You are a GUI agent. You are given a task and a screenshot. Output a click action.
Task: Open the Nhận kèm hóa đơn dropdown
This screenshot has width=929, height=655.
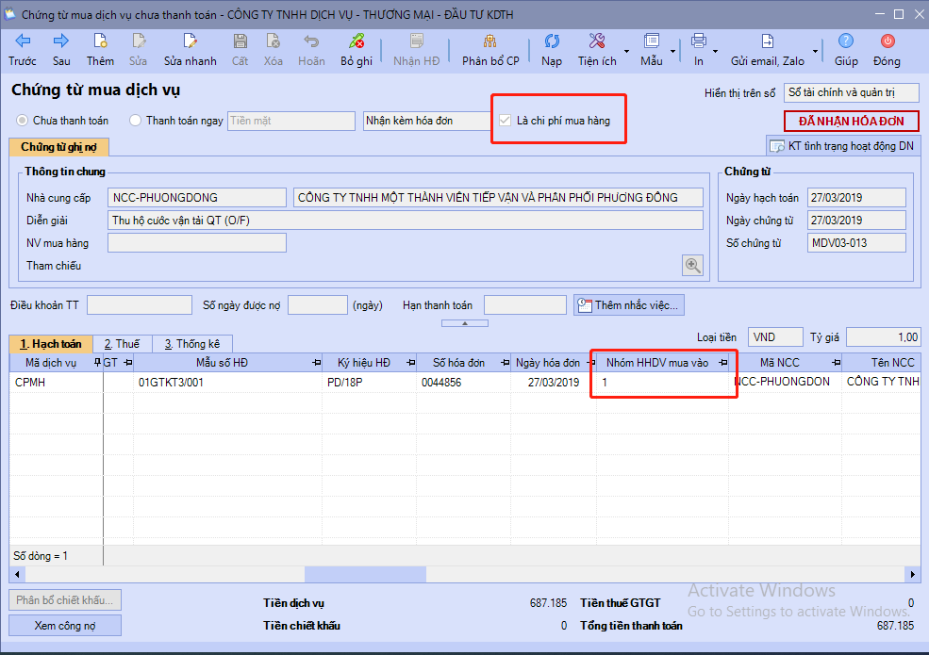427,121
